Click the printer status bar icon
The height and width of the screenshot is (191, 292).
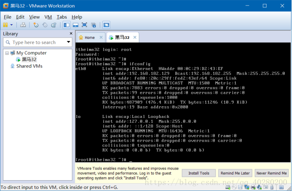click(x=253, y=187)
